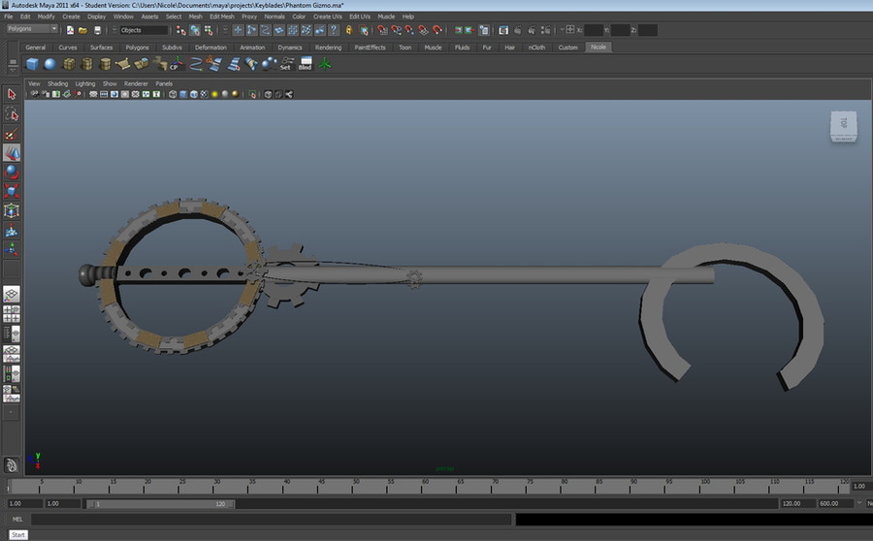Image resolution: width=873 pixels, height=541 pixels.
Task: Open the File menu
Action: (x=9, y=16)
